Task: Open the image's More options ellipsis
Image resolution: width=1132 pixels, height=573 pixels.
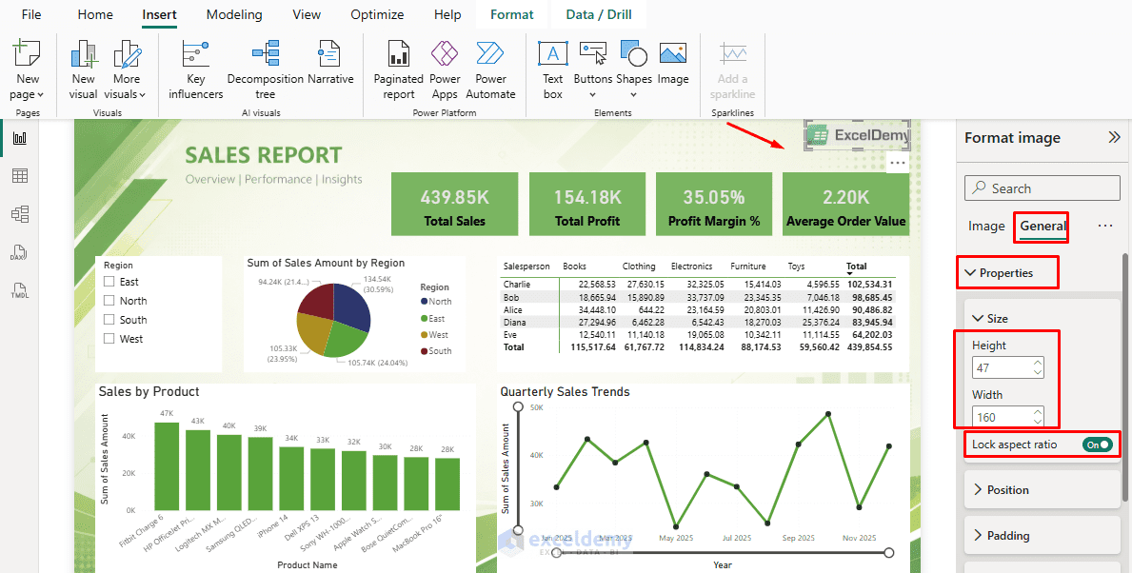Action: [x=898, y=163]
